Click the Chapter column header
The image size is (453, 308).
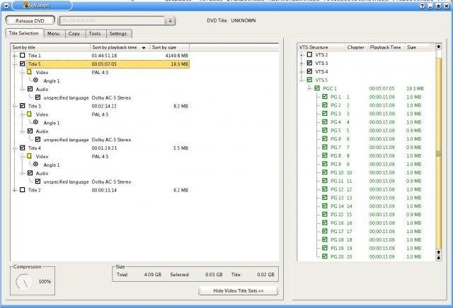(x=355, y=47)
